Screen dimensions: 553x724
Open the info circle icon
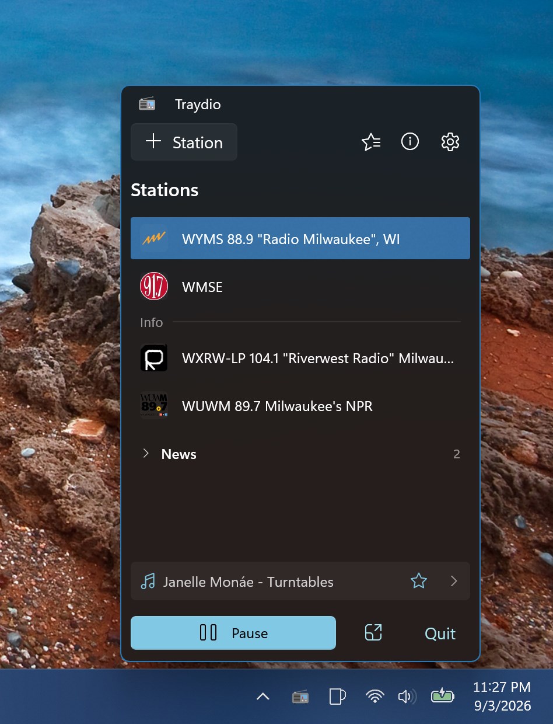(x=410, y=142)
